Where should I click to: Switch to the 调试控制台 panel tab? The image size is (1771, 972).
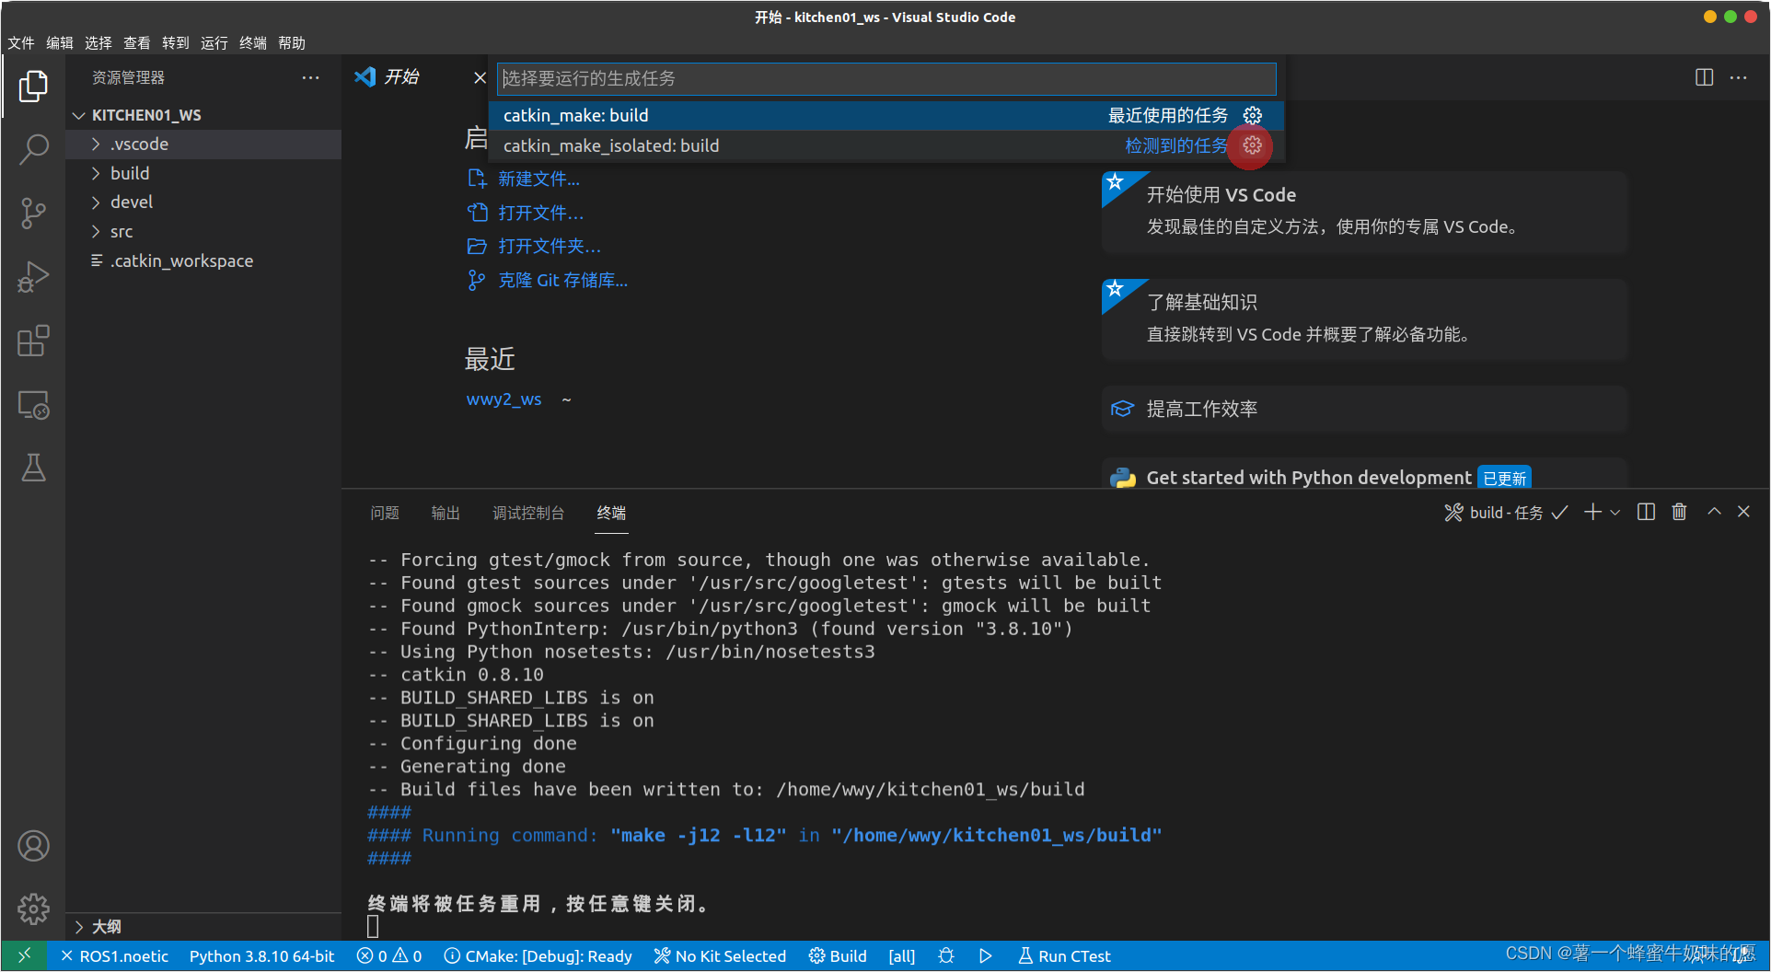click(528, 513)
